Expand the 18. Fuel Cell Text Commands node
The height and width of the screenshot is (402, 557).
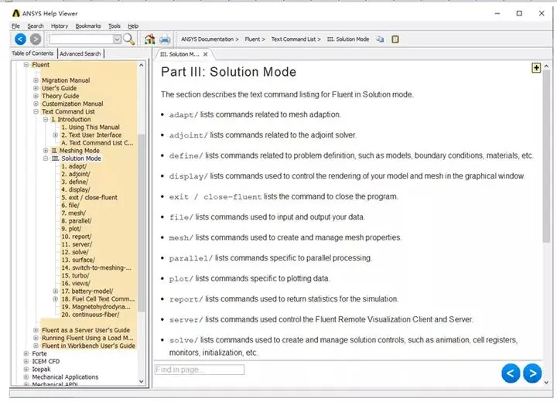tap(56, 299)
